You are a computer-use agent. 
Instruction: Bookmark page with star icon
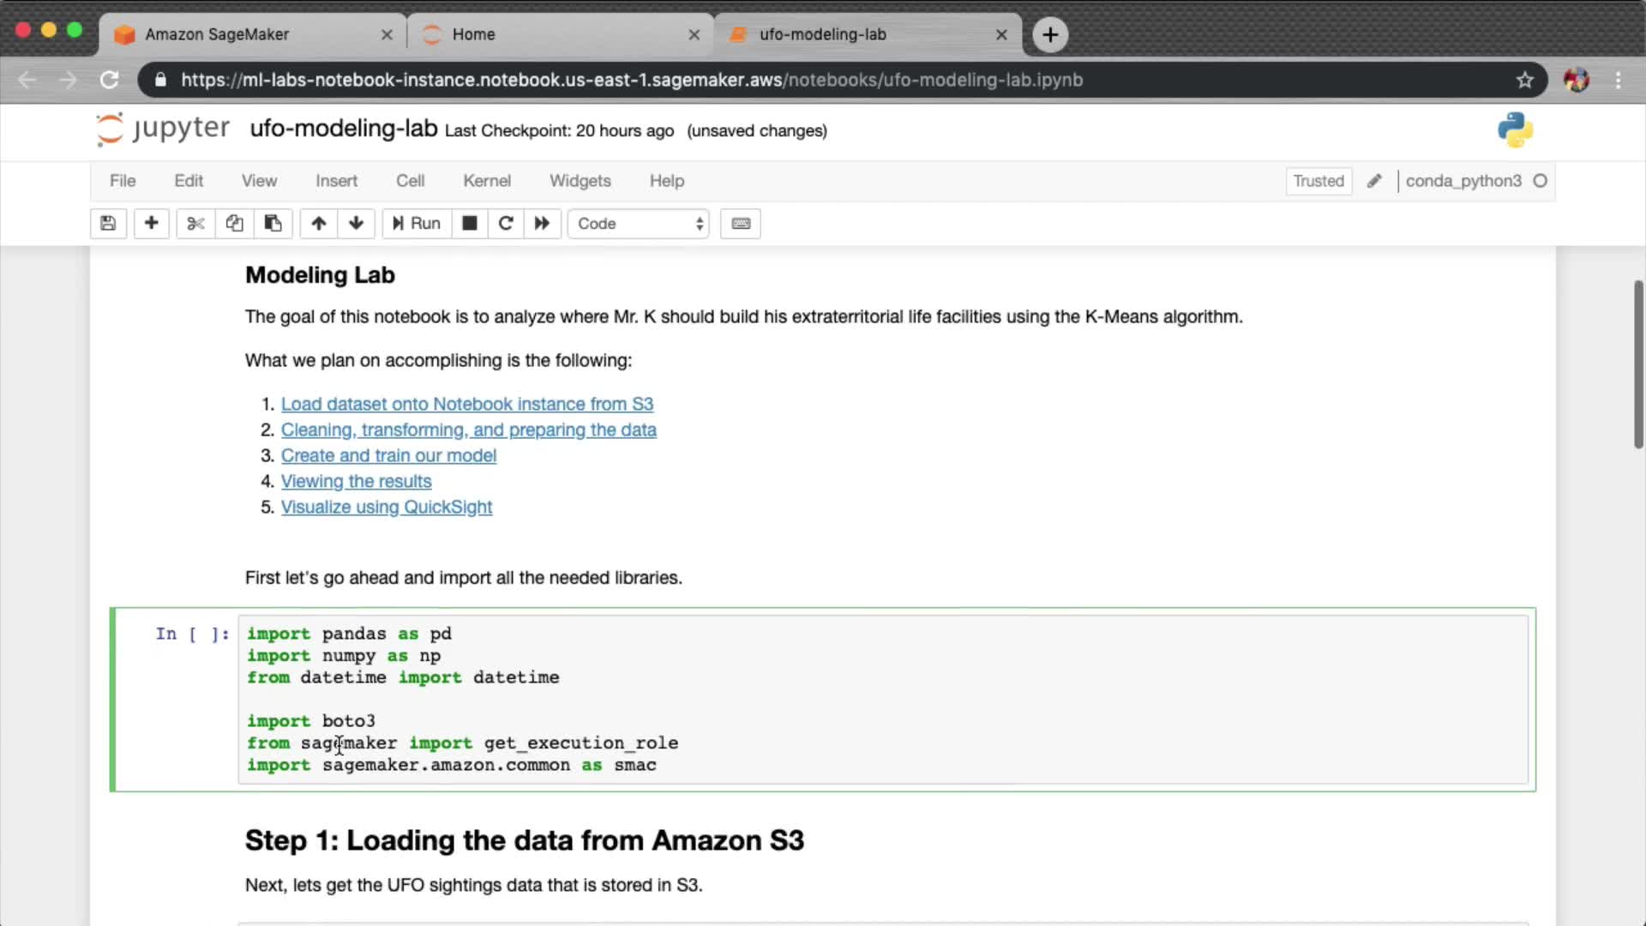click(x=1524, y=80)
